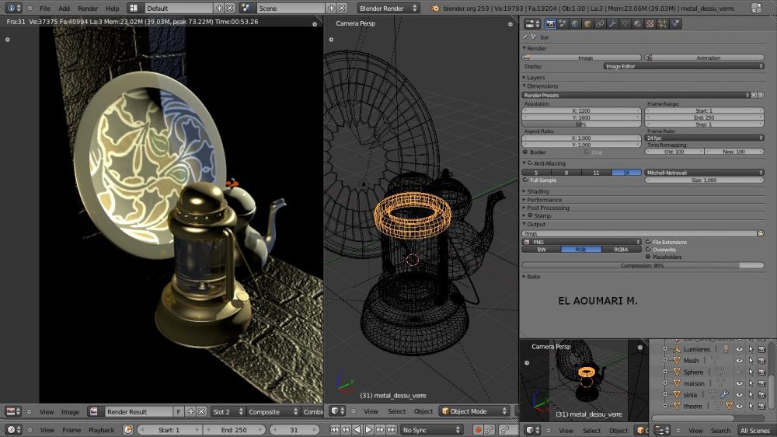Open the Render menu in top bar
Viewport: 777px width, 437px height.
coord(87,8)
